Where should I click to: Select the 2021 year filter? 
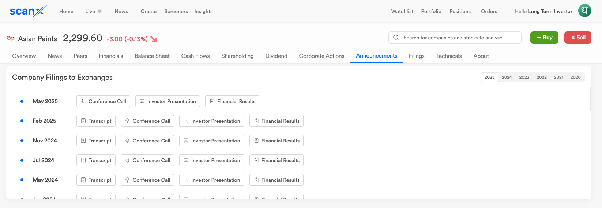(x=558, y=77)
